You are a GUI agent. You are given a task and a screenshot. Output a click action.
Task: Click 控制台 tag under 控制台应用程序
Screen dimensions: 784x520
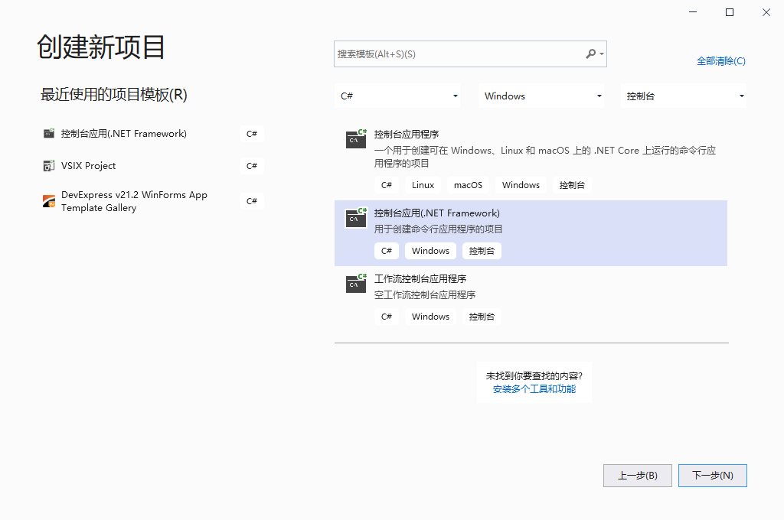pos(572,185)
